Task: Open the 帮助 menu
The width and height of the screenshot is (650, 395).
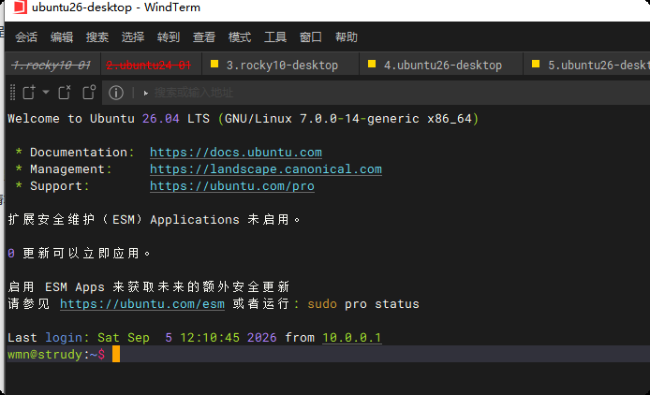Action: 347,37
